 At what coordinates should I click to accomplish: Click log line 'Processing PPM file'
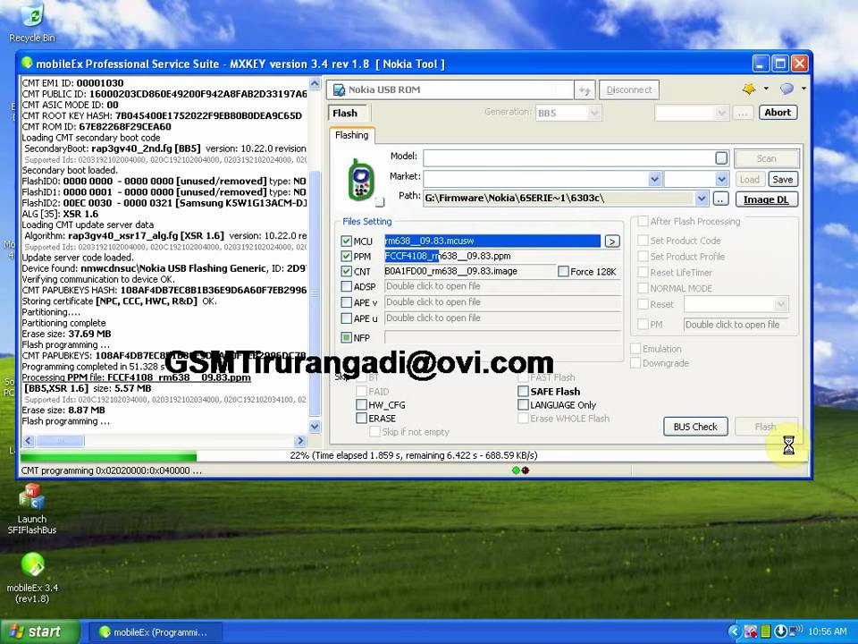click(x=136, y=377)
